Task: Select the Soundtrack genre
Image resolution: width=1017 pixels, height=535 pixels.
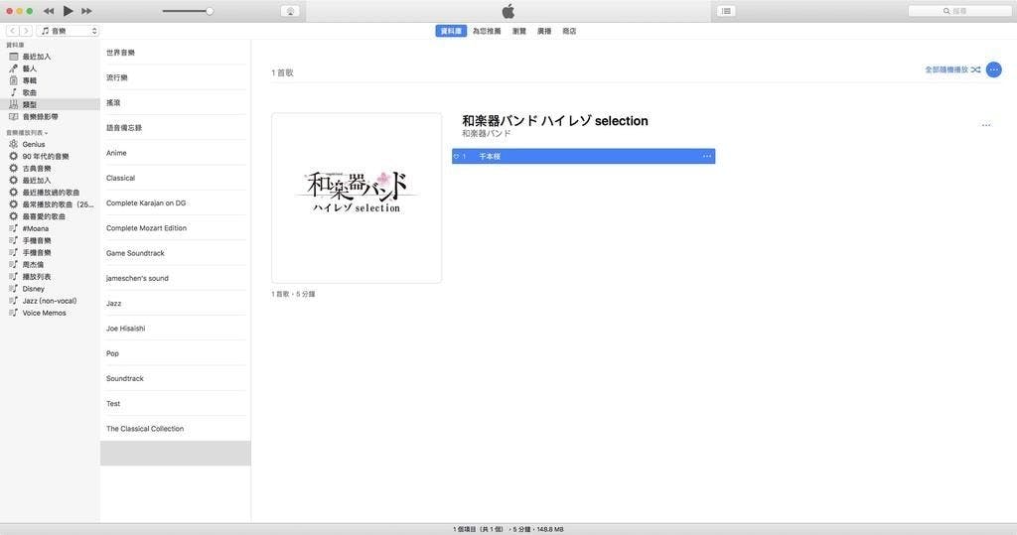Action: click(175, 378)
